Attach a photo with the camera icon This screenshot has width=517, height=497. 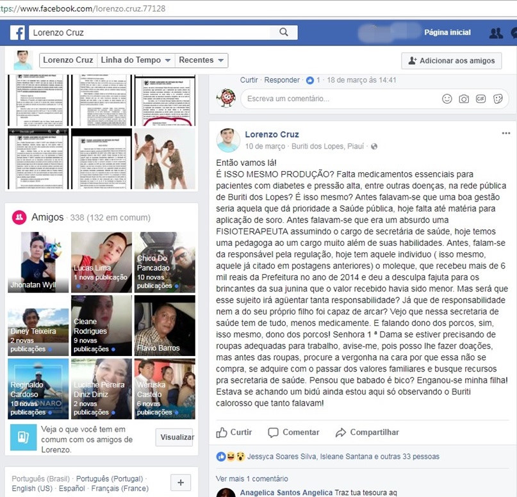[x=464, y=99]
